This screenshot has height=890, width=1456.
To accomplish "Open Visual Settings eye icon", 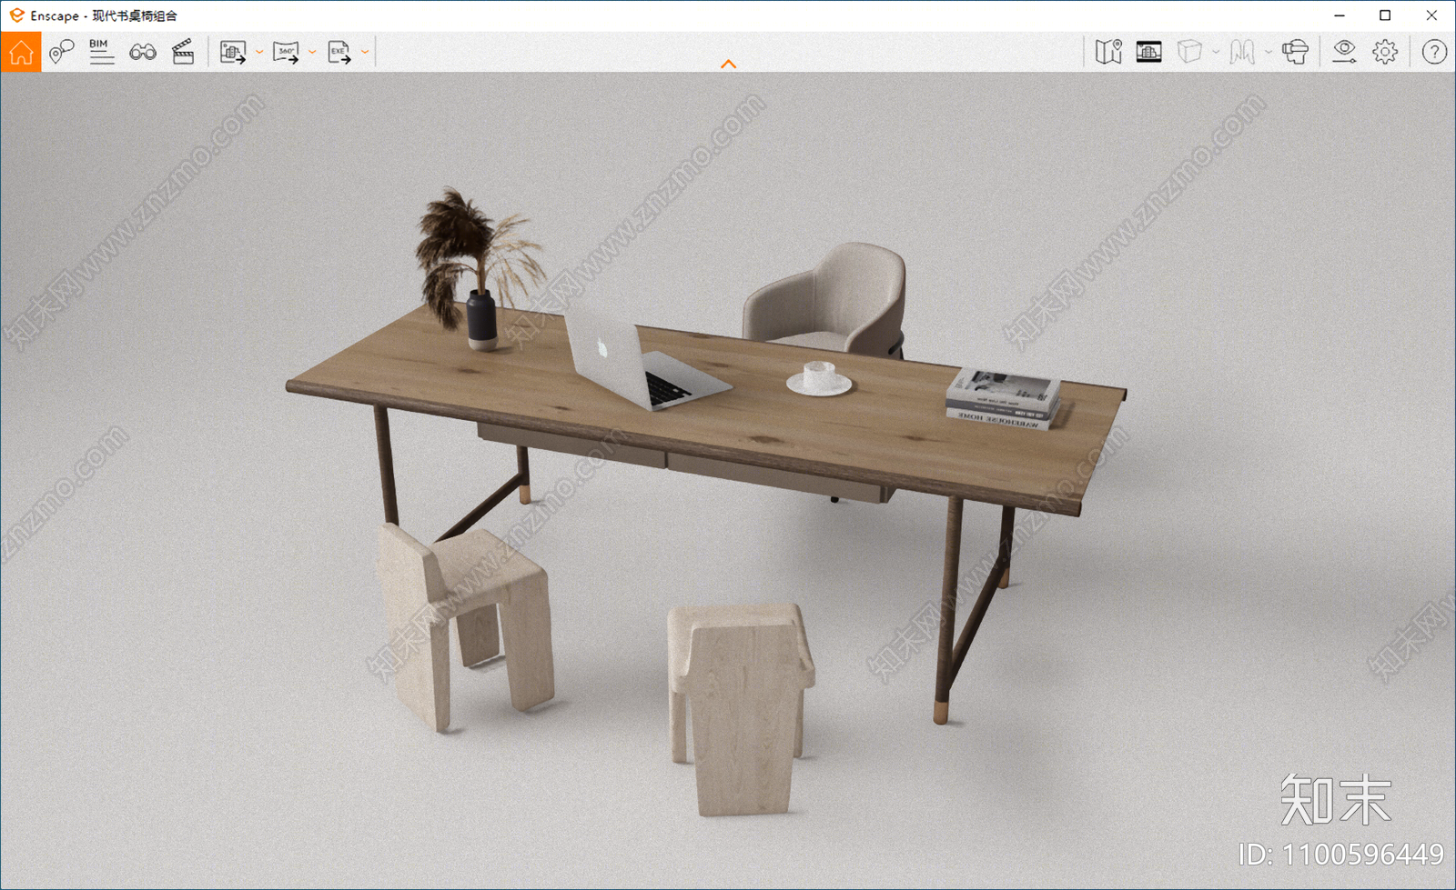I will (1344, 52).
